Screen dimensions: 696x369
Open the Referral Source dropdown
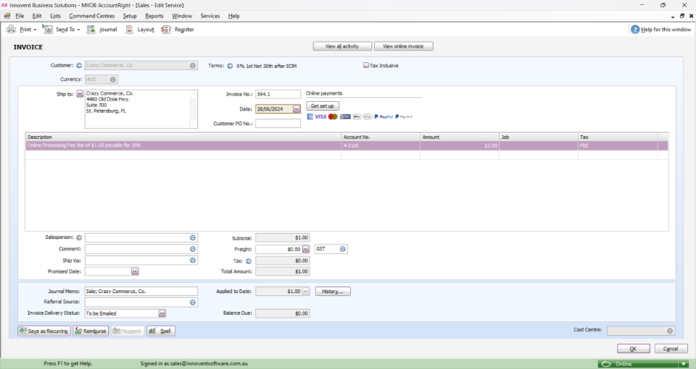(193, 302)
